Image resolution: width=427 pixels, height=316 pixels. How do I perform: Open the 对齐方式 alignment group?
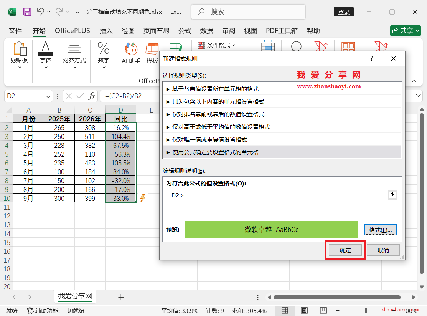[x=74, y=55]
